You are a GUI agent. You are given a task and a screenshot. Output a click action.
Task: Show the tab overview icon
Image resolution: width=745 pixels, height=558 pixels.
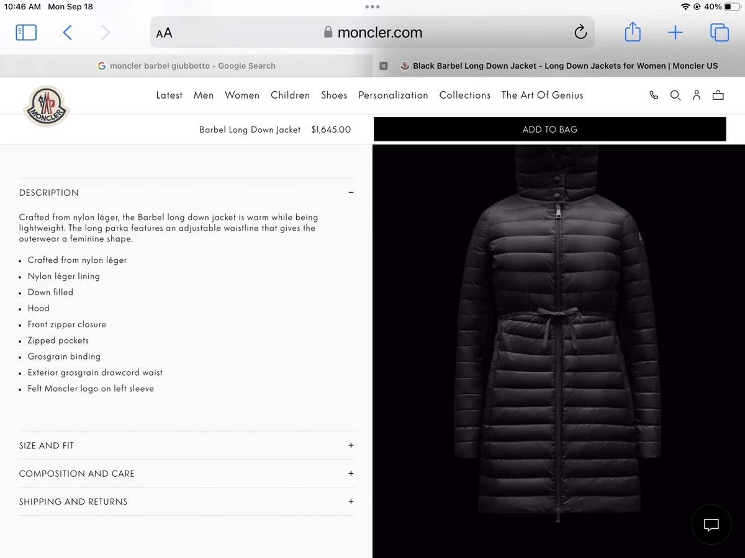click(720, 32)
